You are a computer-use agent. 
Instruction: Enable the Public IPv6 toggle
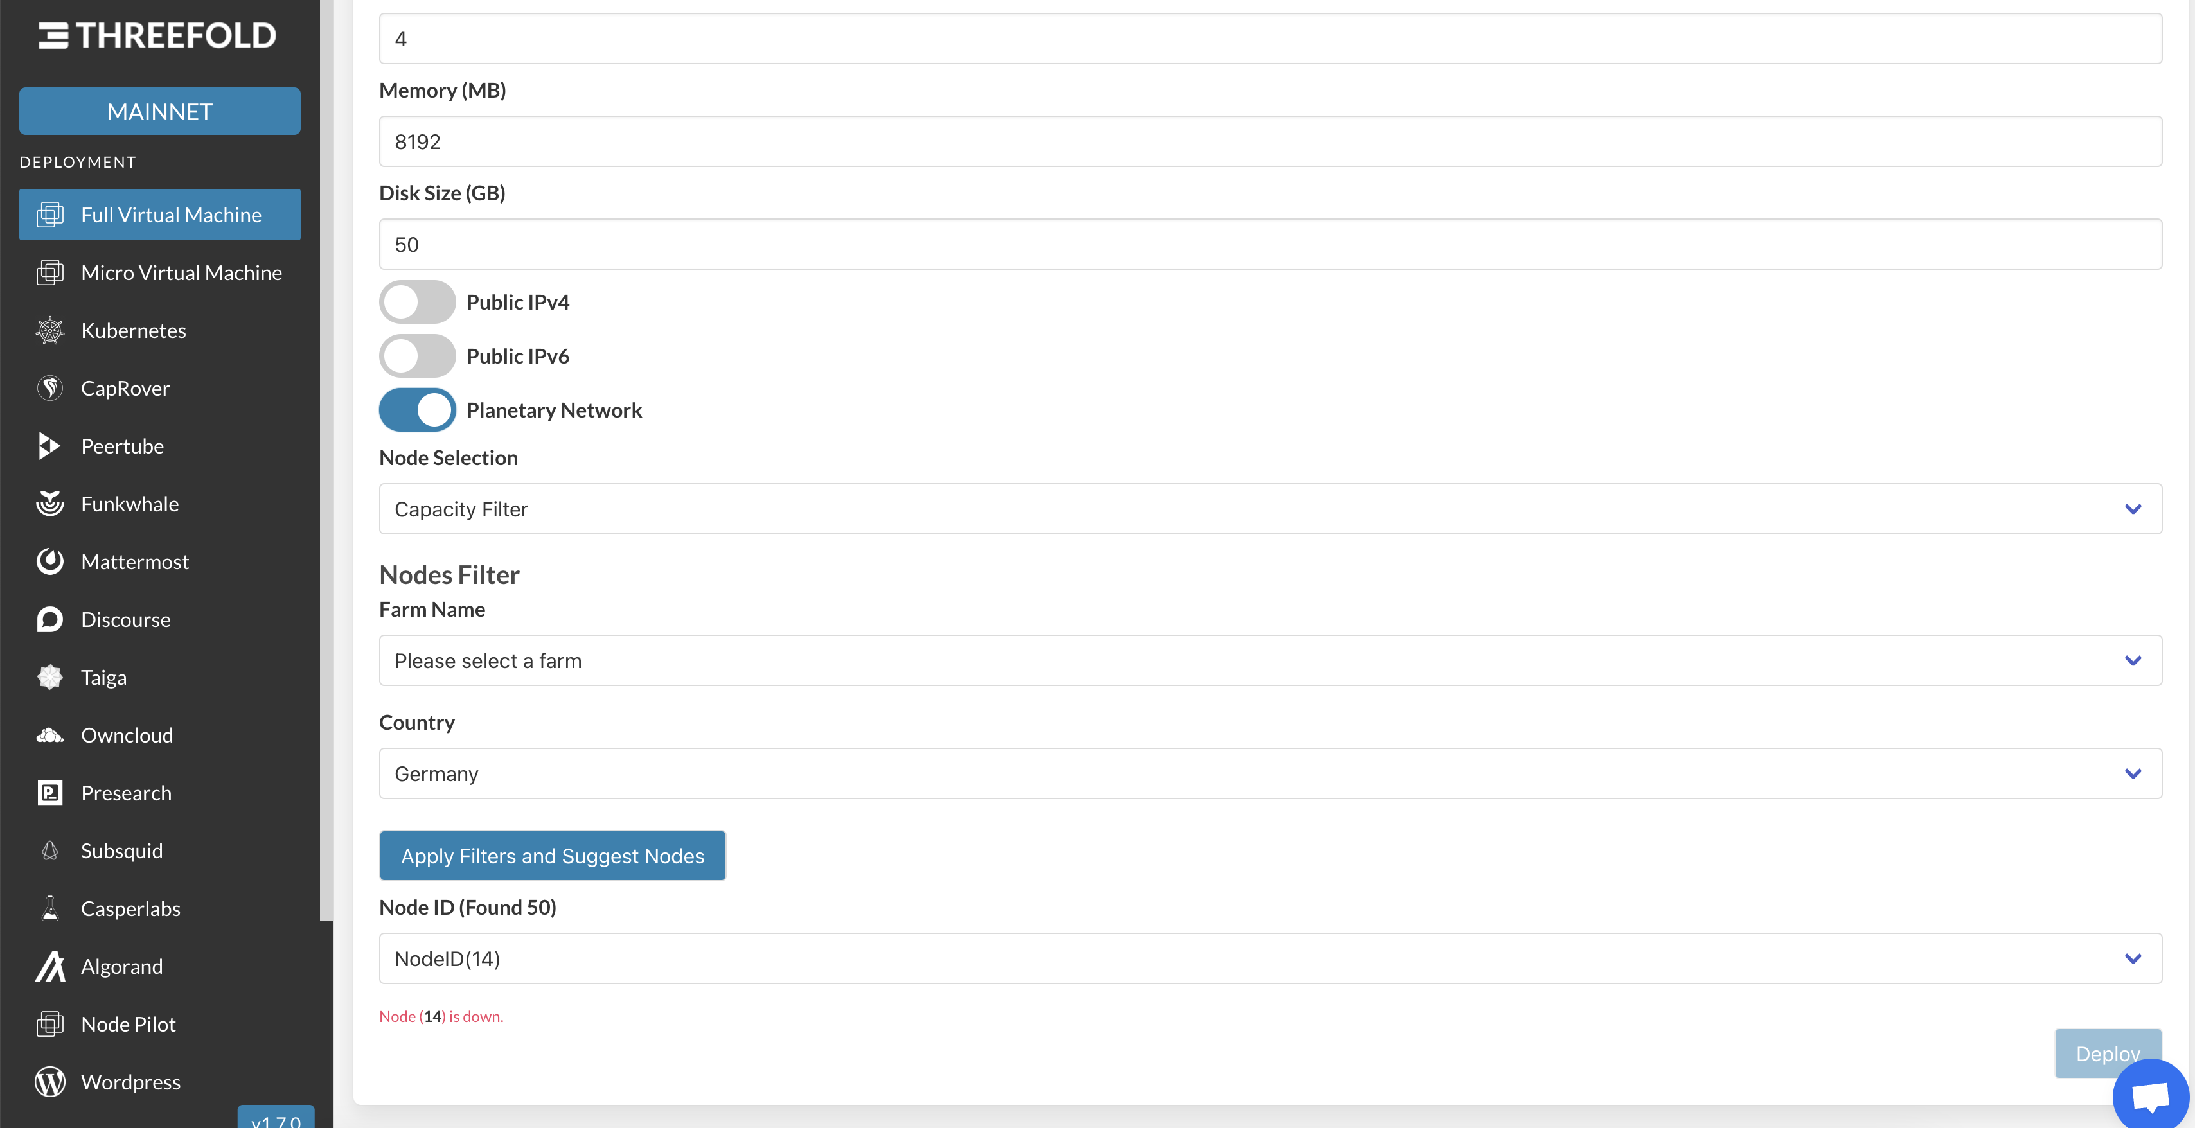418,355
